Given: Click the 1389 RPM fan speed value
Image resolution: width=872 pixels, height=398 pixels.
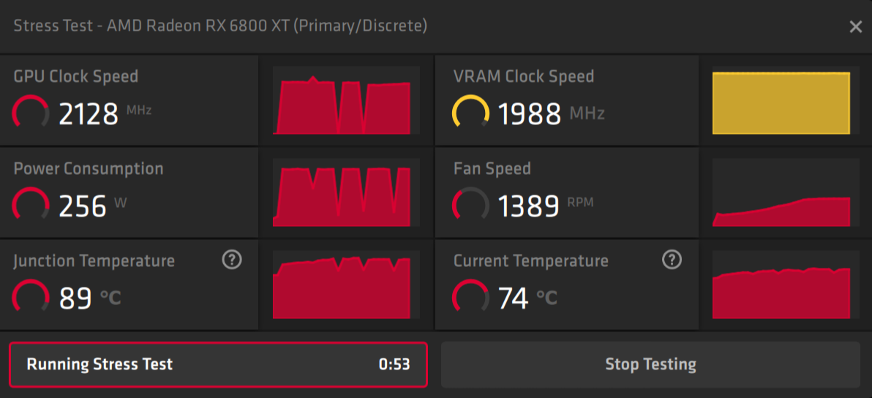Looking at the screenshot, I should [529, 206].
